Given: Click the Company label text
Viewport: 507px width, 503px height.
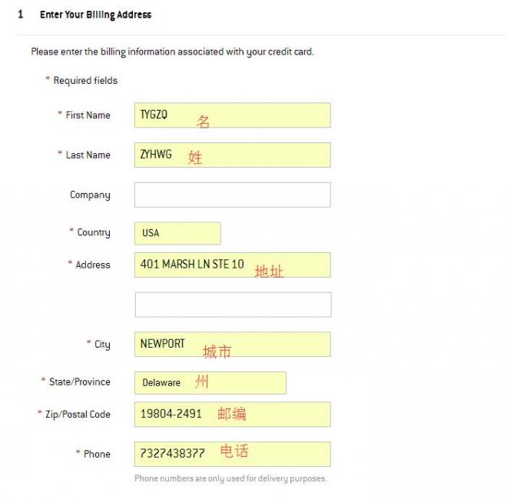Looking at the screenshot, I should pos(90,195).
